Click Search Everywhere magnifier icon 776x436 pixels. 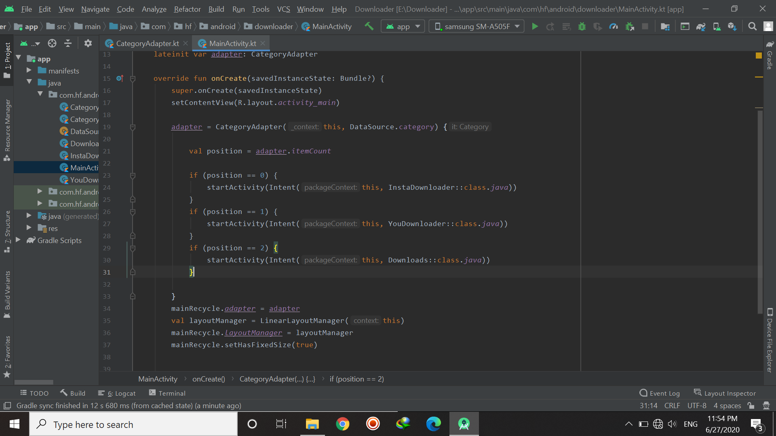753,27
